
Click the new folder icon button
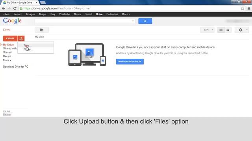42,30
